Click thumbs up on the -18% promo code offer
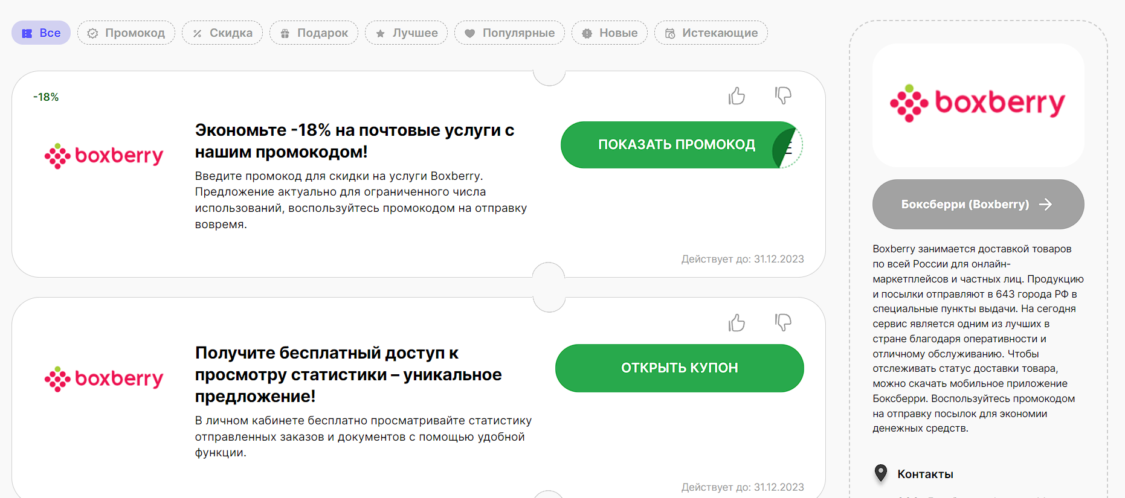Screen dimensions: 1125x498 coord(737,96)
